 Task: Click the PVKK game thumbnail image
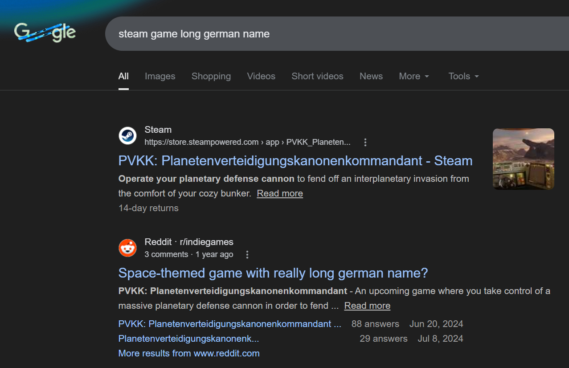pos(523,159)
